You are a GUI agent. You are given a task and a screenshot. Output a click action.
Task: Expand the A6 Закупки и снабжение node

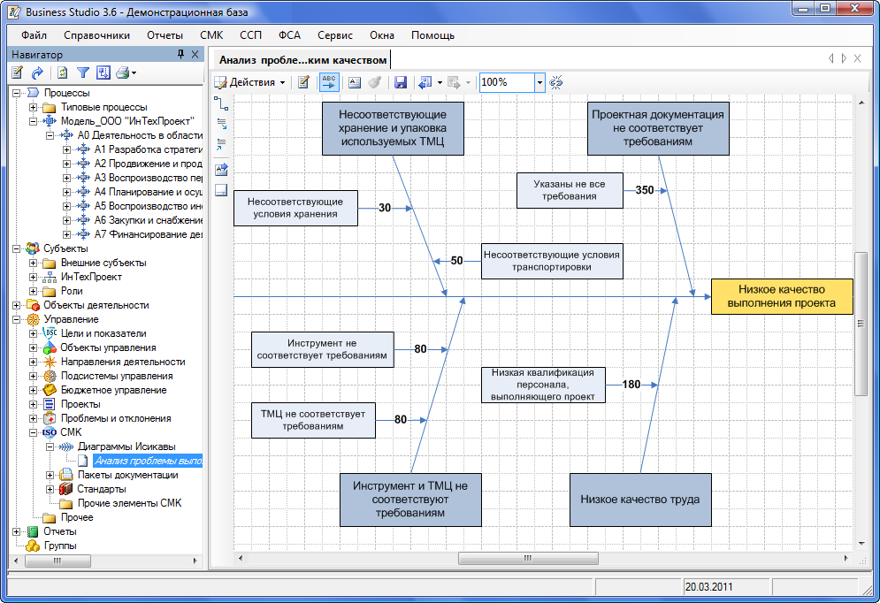pos(67,220)
